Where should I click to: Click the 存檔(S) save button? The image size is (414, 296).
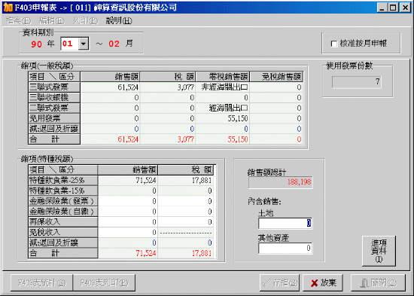tap(279, 282)
